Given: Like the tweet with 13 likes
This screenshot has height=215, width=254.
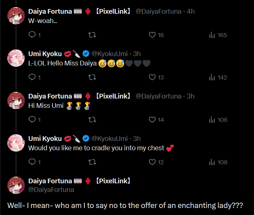Looking at the screenshot, I should tap(152, 77).
